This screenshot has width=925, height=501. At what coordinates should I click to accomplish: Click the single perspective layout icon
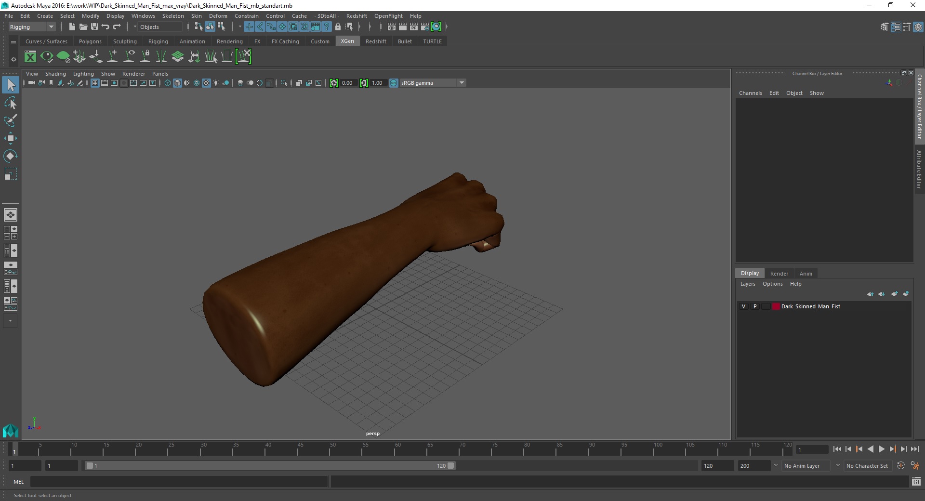tap(11, 215)
